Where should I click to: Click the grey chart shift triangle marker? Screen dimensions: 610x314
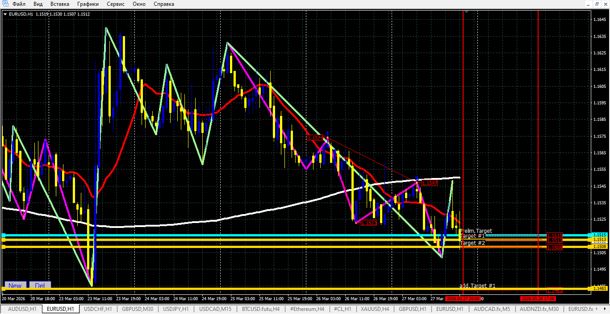pyautogui.click(x=466, y=12)
